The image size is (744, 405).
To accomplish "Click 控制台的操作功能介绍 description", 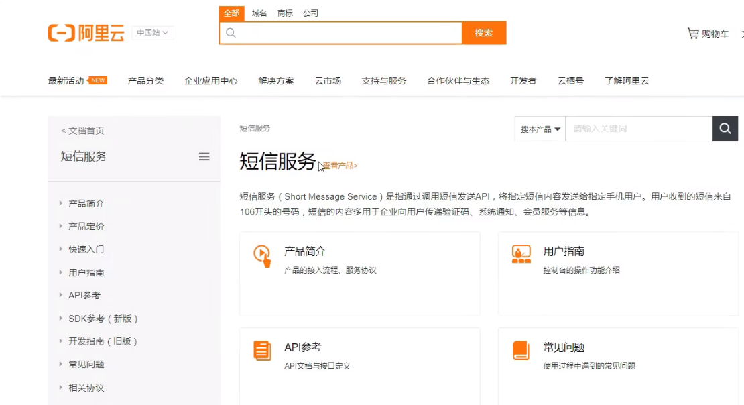I will pos(581,270).
